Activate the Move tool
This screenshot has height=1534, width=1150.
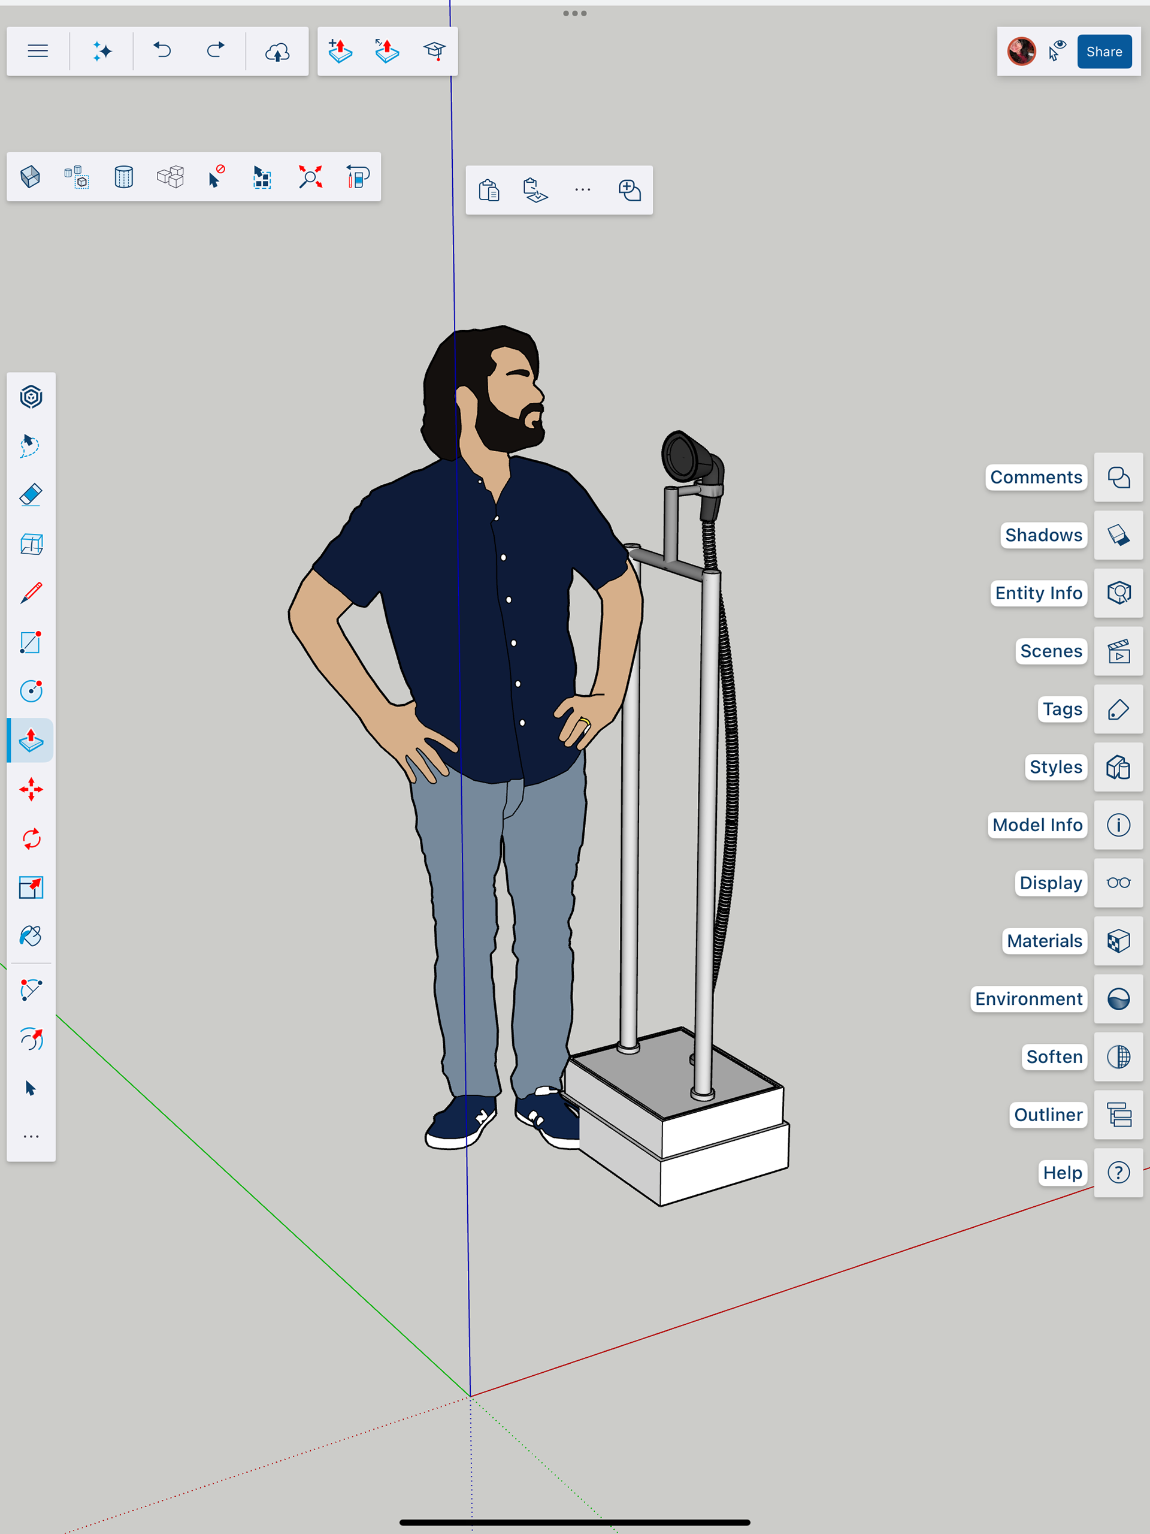tap(31, 789)
